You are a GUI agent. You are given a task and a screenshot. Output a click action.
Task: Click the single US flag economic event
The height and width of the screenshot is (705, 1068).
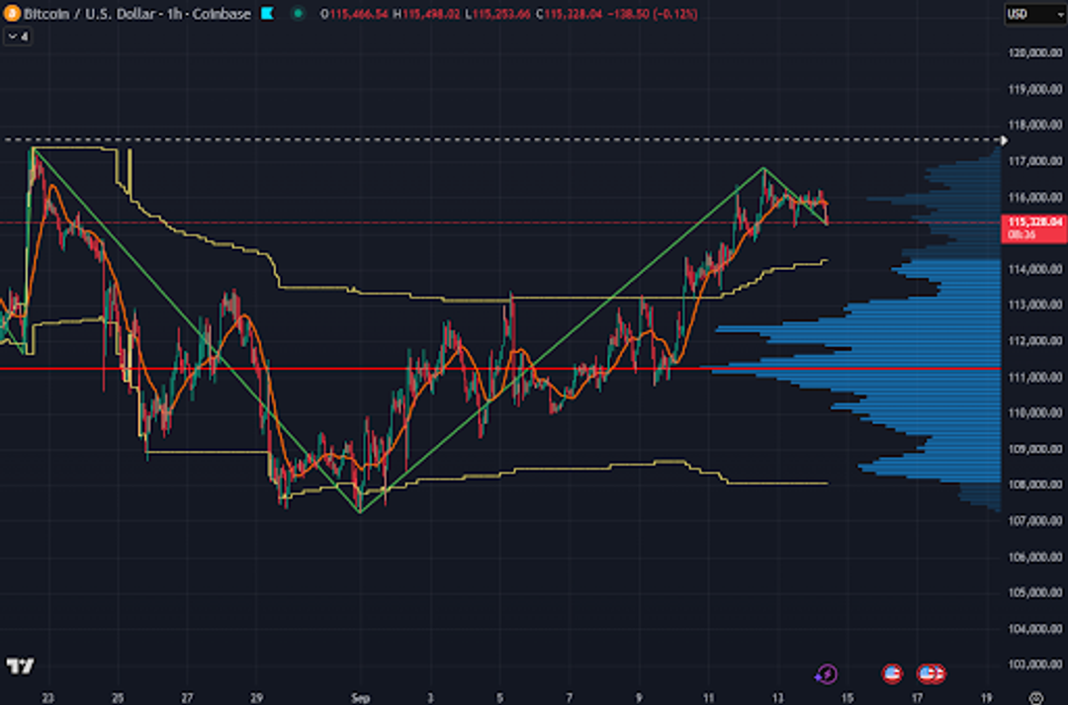pos(892,673)
